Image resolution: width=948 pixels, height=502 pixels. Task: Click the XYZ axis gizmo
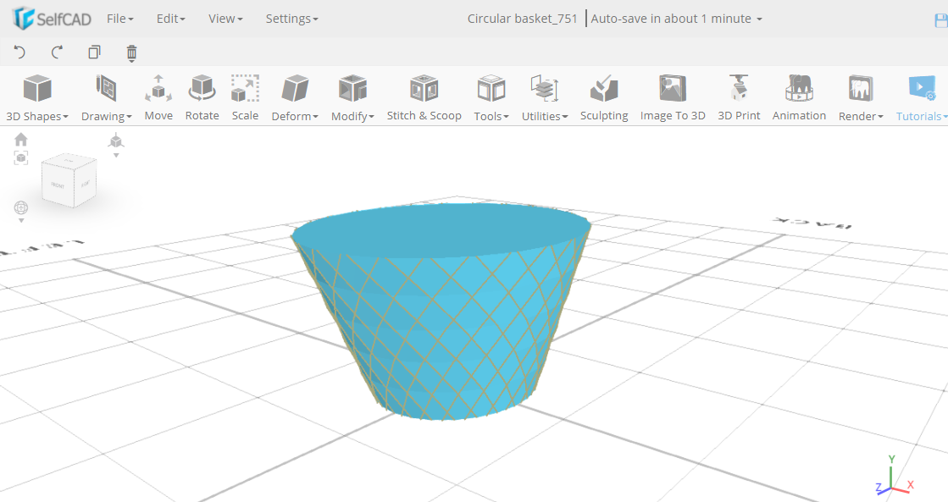click(x=894, y=475)
